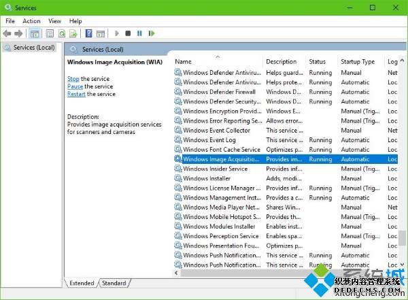Open the Properties toolbar icon
Viewport: 408px width, 300px height.
pyautogui.click(x=50, y=33)
